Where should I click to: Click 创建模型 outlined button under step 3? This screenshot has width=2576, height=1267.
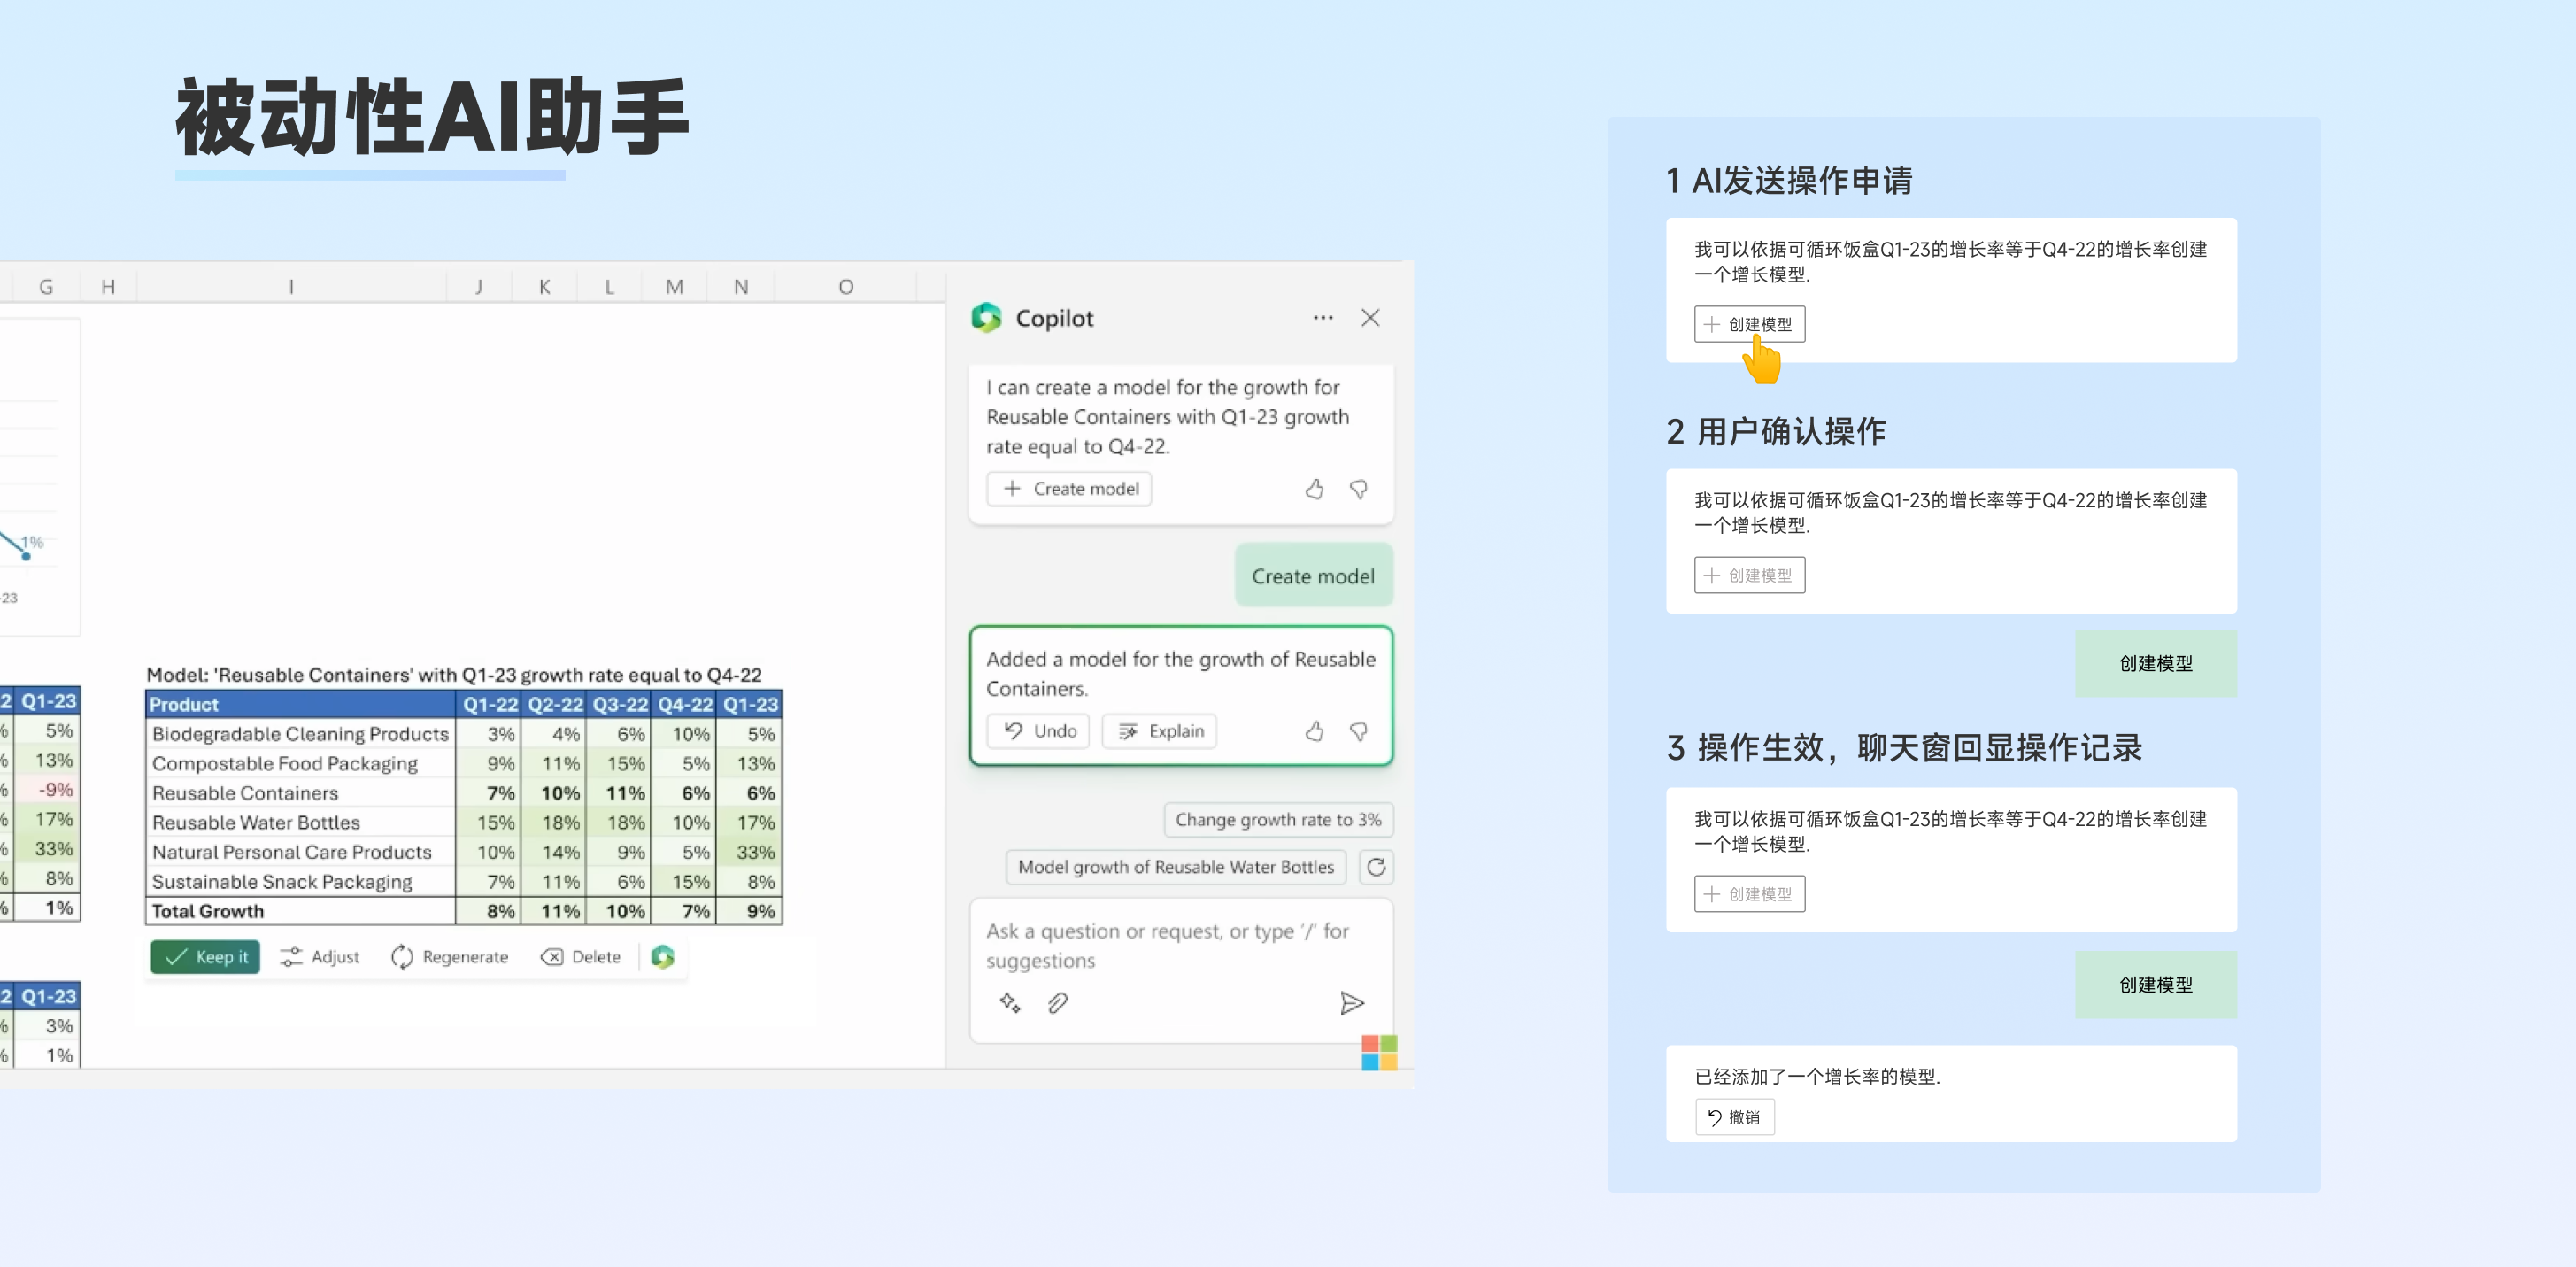pos(1749,894)
